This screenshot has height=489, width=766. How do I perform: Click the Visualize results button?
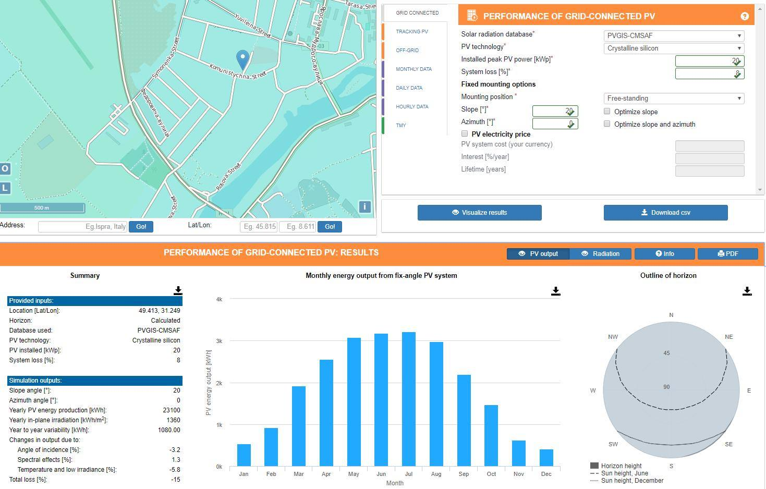479,213
